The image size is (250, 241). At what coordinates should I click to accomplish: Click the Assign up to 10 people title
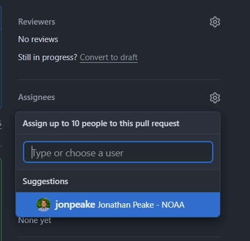101,124
